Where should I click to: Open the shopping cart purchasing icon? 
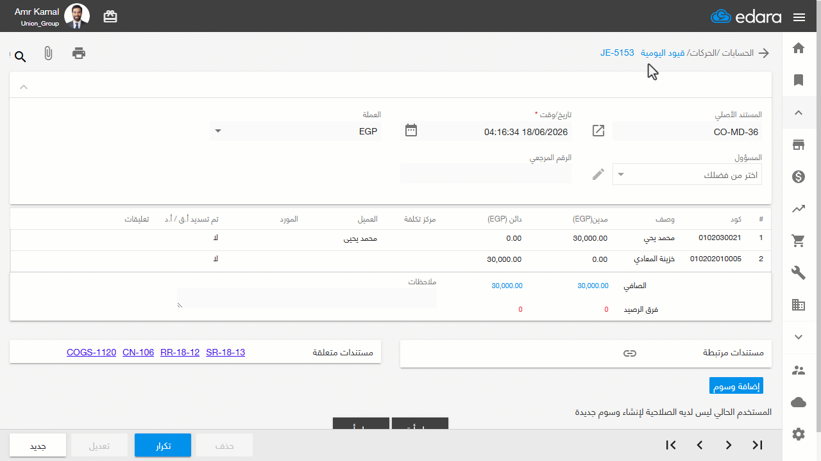tap(799, 241)
